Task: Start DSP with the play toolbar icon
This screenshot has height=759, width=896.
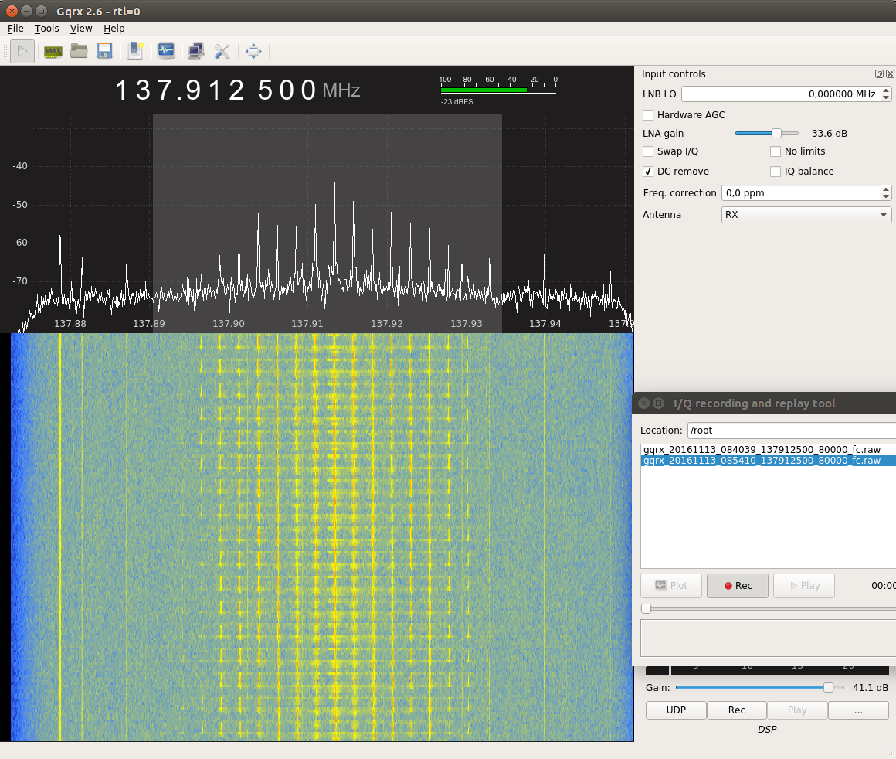Action: 22,52
